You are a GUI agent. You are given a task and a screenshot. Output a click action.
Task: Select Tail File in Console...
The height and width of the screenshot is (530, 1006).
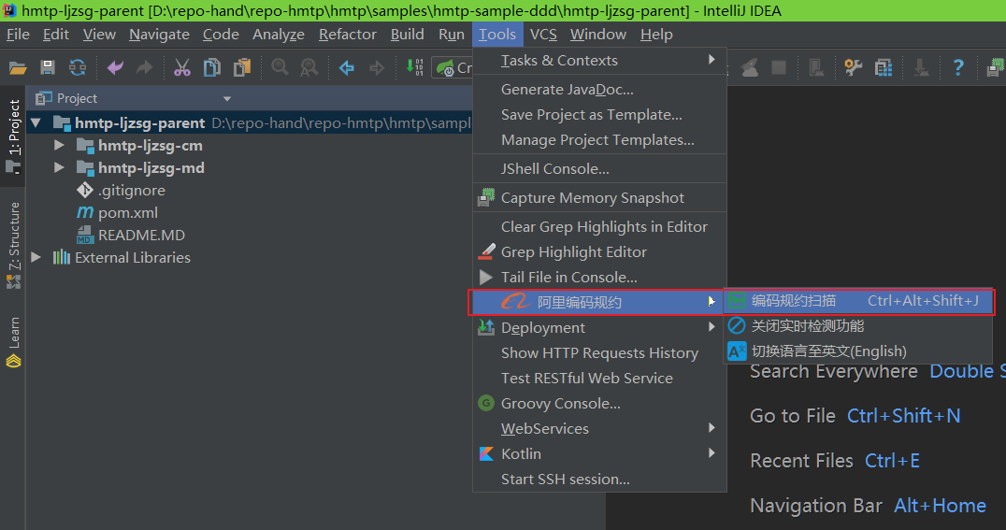[599, 278]
